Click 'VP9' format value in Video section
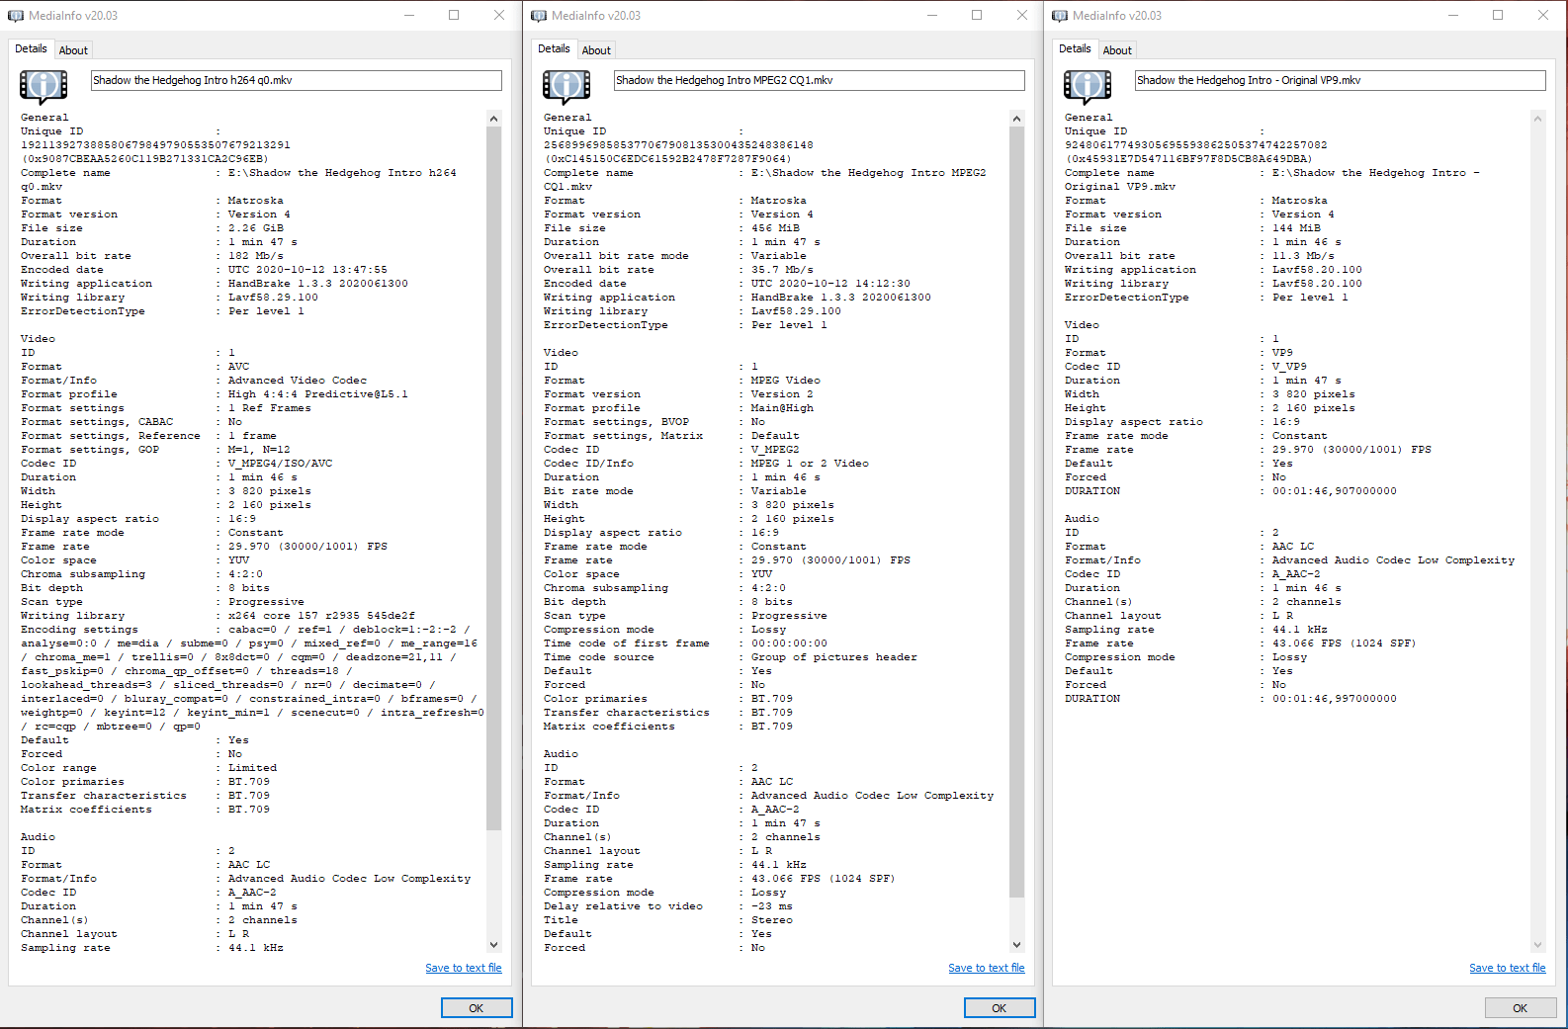Image resolution: width=1568 pixels, height=1029 pixels. tap(1282, 353)
